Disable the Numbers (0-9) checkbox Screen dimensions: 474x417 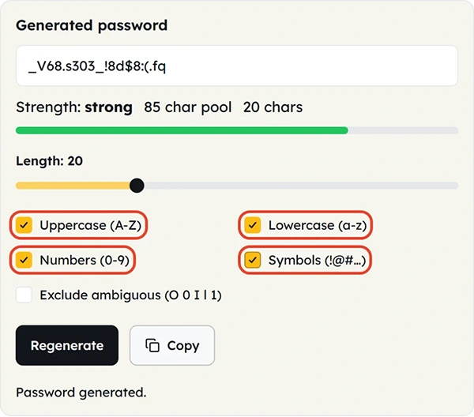coord(24,260)
